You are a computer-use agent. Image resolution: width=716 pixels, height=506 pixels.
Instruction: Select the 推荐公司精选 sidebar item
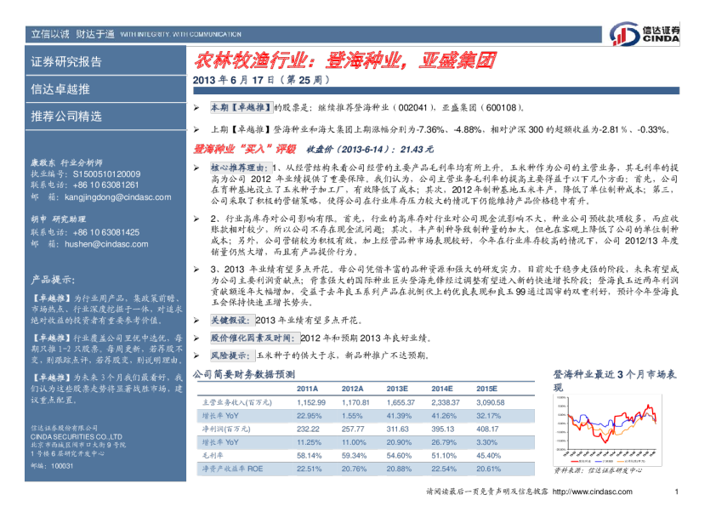click(x=66, y=116)
